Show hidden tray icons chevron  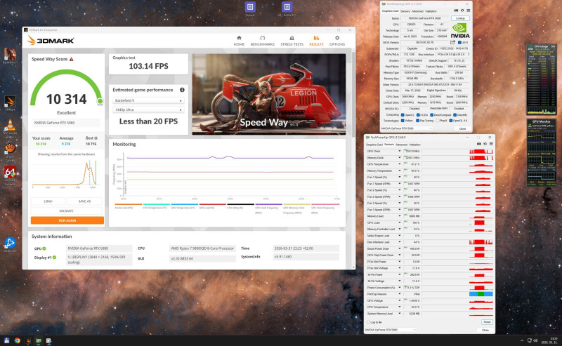click(521, 340)
